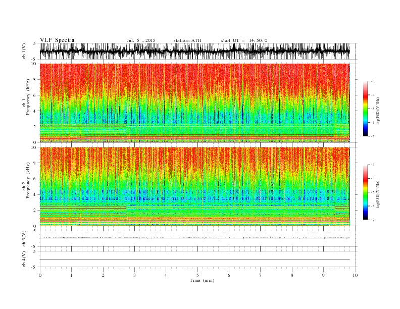Image resolution: width=400 pixels, height=309 pixels.
Task: Click the '-5' label on ch.1 color bar
Action: [x=373, y=109]
